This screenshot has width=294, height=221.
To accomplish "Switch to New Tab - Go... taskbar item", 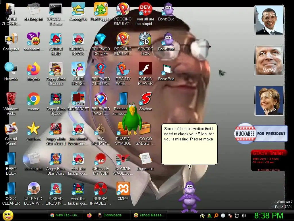I will (x=65, y=215).
